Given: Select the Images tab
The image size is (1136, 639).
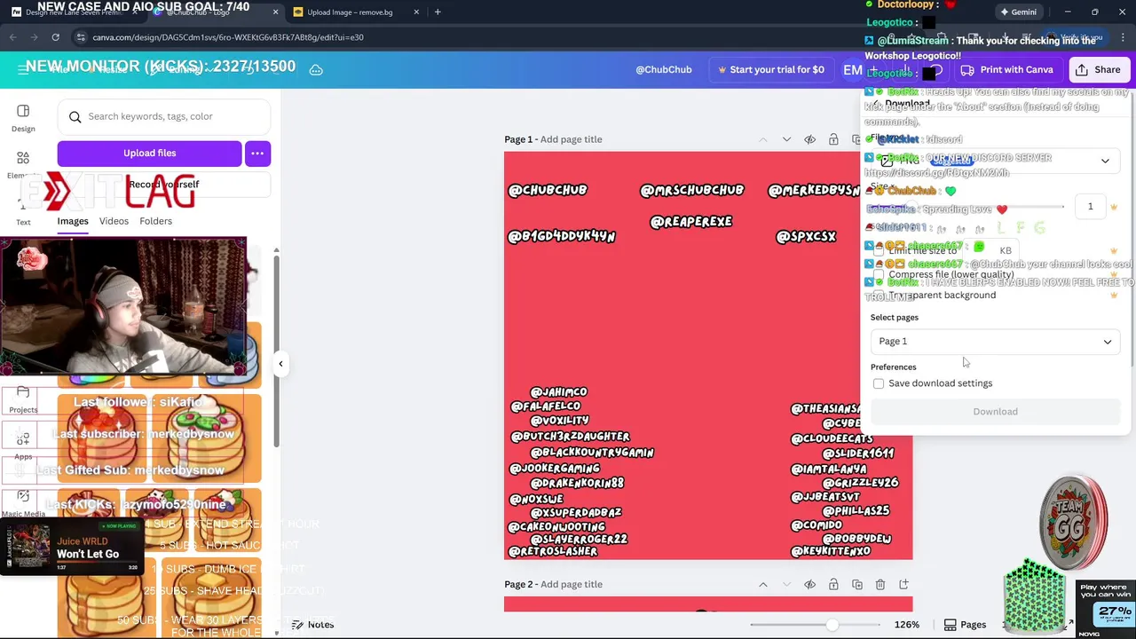Looking at the screenshot, I should pyautogui.click(x=73, y=221).
